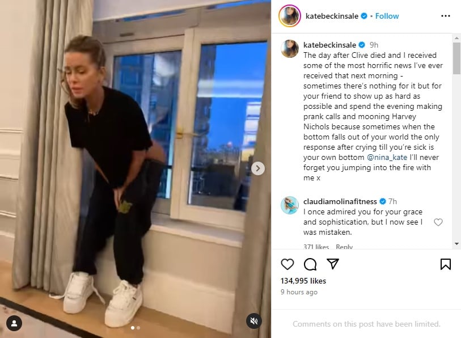Unmute the video using the speaker icon
This screenshot has width=461, height=338.
[253, 320]
